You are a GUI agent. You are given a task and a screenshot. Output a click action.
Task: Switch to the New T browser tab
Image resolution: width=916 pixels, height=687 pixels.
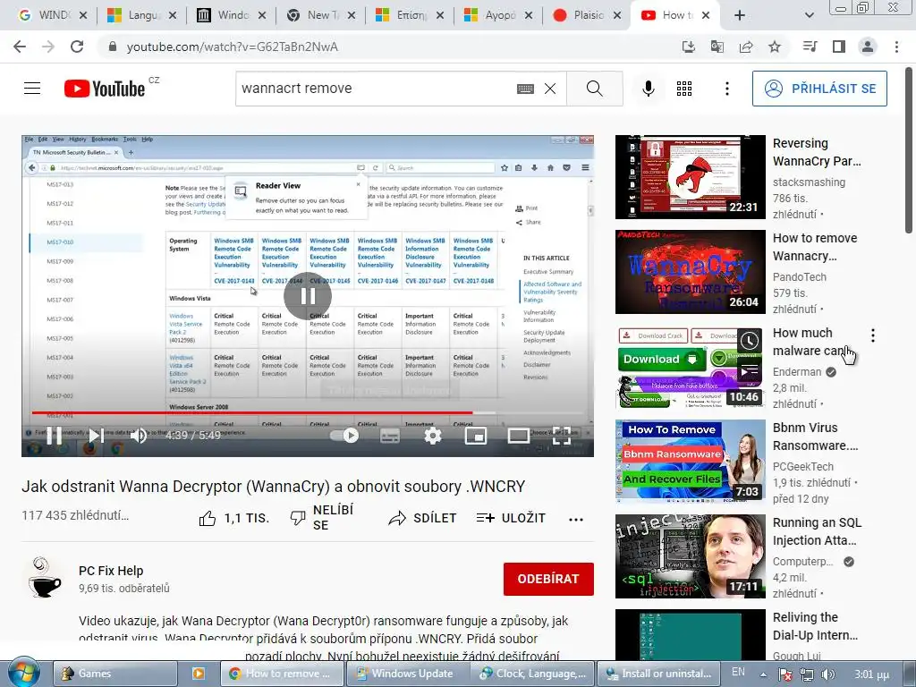pyautogui.click(x=319, y=16)
